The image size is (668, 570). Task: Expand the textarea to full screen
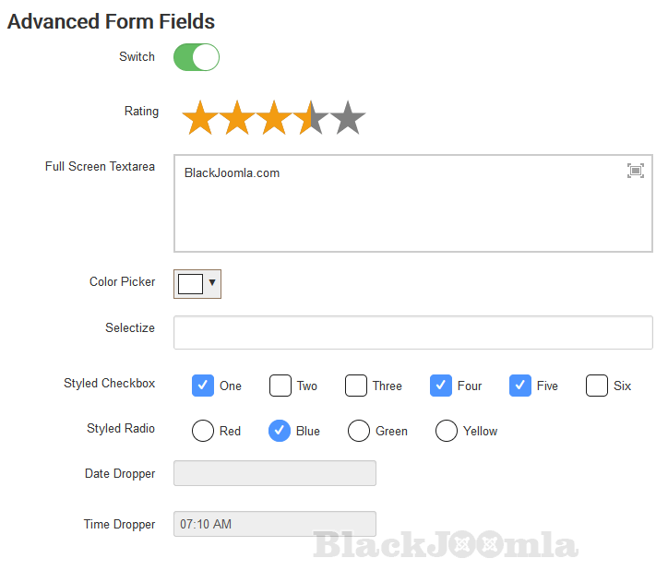[x=636, y=171]
